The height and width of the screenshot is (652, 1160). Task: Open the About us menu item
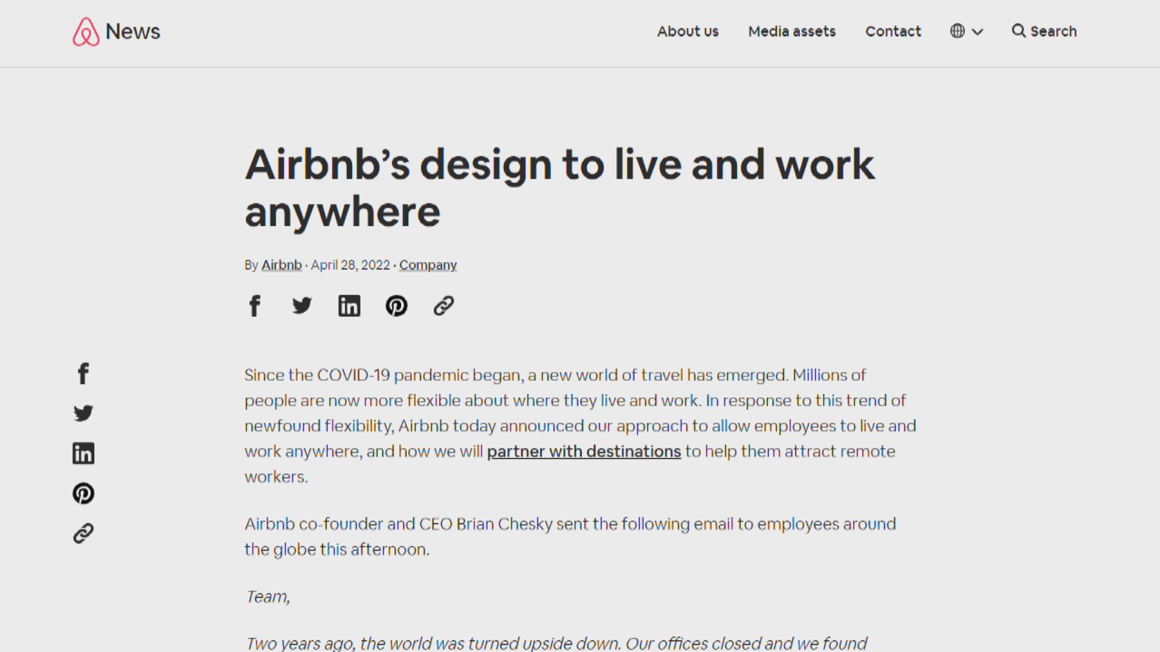tap(688, 31)
